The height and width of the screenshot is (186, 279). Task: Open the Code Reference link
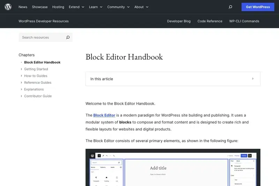tap(210, 21)
